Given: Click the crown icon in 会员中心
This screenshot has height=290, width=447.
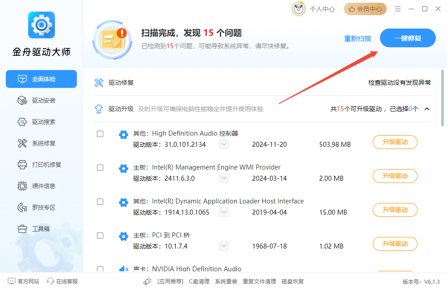Looking at the screenshot, I should tap(352, 9).
